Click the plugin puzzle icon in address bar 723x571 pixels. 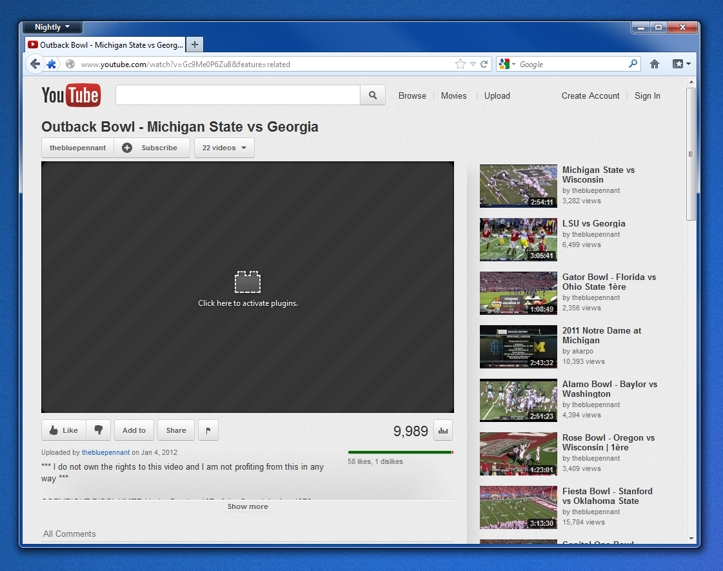pos(52,64)
